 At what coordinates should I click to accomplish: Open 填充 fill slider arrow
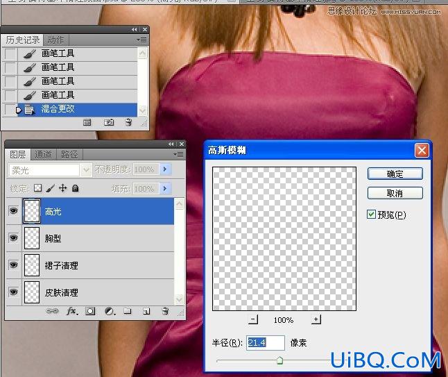pos(166,189)
